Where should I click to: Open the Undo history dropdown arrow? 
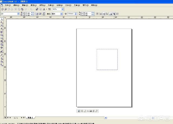pyautogui.click(x=28, y=9)
